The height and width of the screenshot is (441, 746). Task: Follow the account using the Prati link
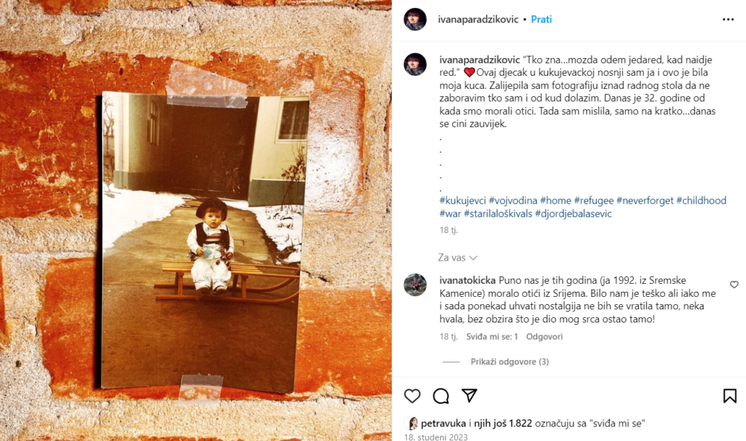pos(541,20)
